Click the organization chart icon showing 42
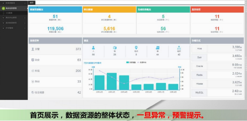The image size is (247, 121). pyautogui.click(x=179, y=48)
